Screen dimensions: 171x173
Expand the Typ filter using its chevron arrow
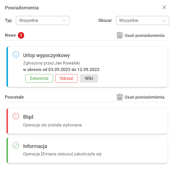64,20
